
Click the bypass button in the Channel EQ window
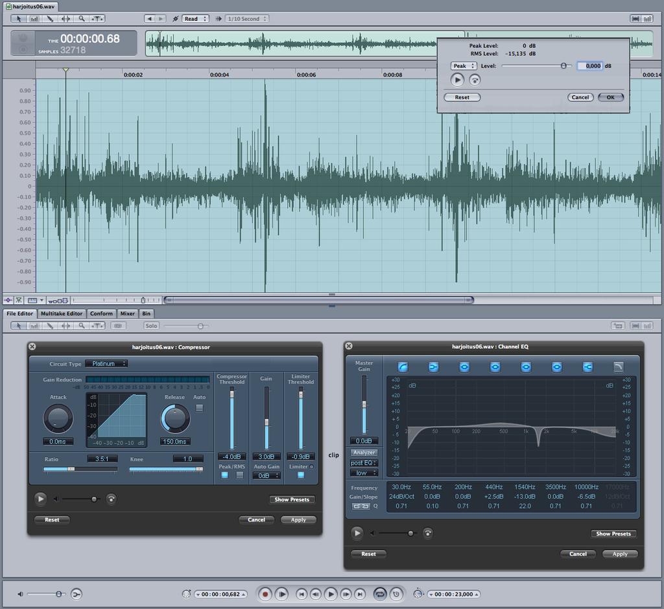tap(428, 533)
